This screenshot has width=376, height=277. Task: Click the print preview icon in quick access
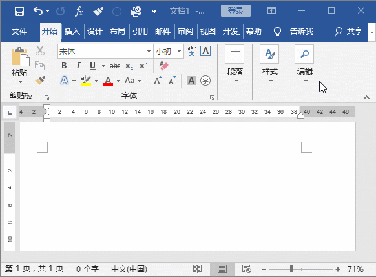[136, 11]
